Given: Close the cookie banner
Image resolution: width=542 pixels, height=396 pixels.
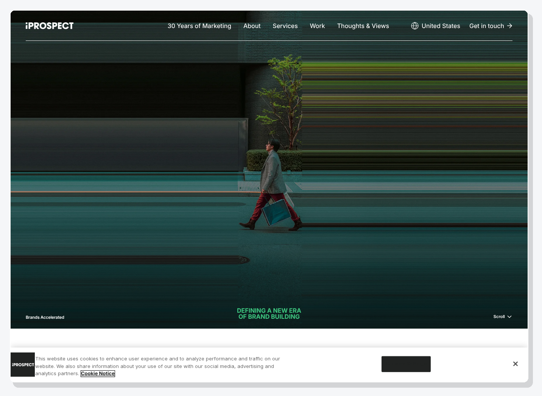Looking at the screenshot, I should tap(516, 364).
